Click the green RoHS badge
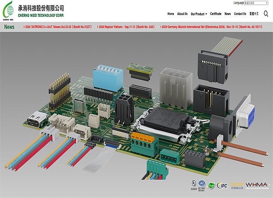273x198 pixels. 212,185
